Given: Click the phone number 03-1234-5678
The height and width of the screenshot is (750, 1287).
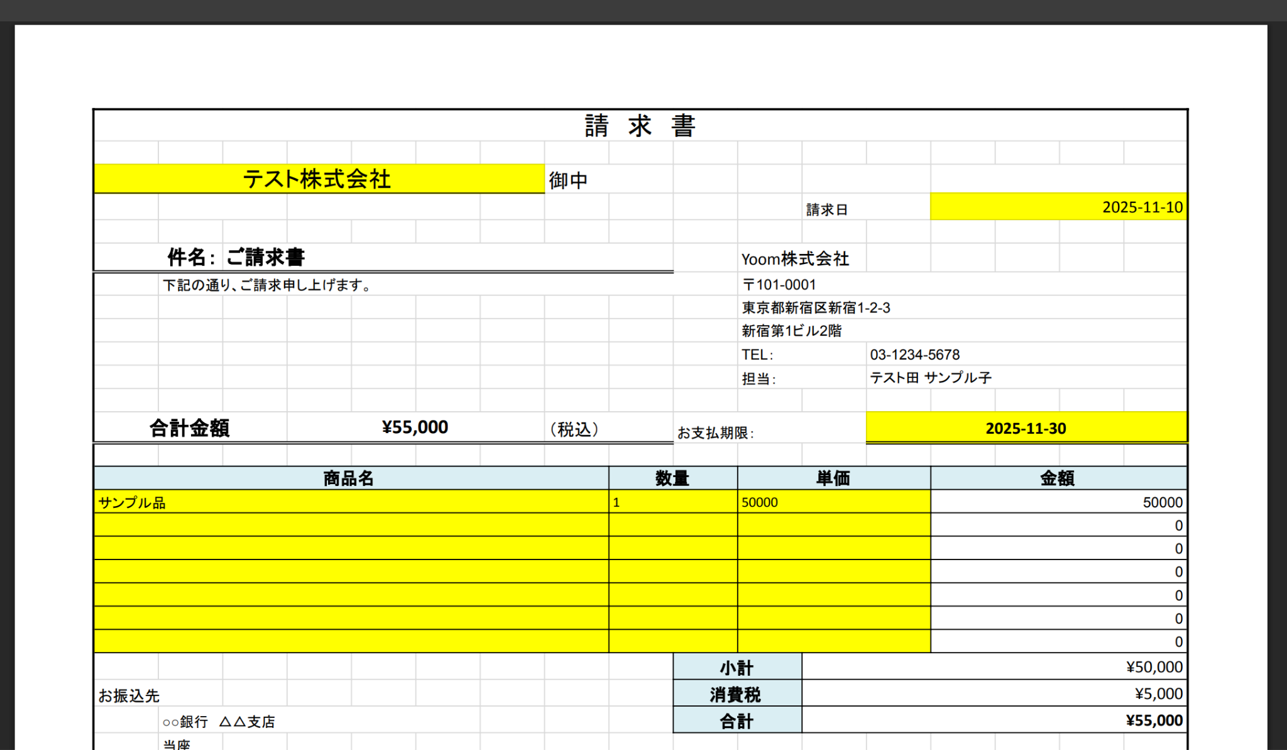Looking at the screenshot, I should click(914, 355).
